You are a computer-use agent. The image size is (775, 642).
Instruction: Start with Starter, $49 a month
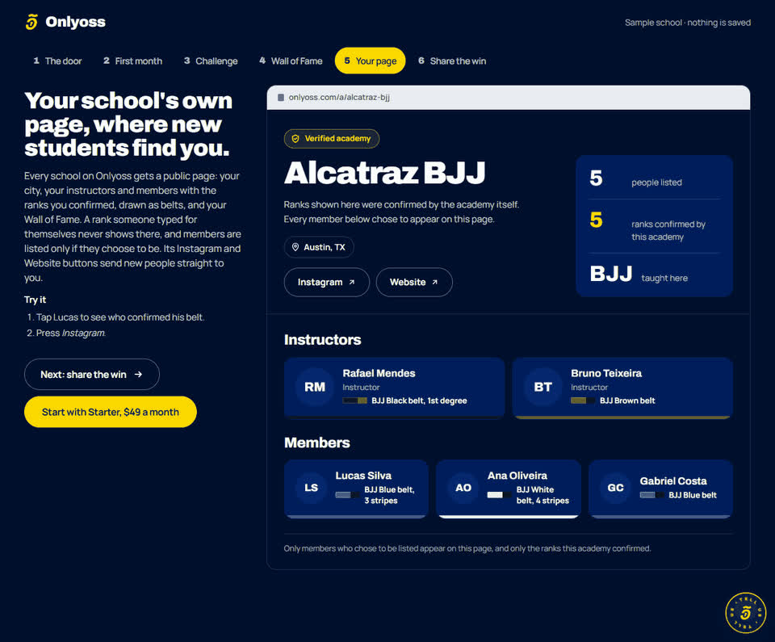coord(111,412)
